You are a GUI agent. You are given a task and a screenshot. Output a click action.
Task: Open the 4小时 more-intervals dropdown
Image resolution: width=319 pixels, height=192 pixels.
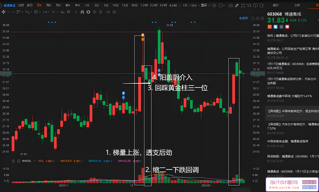click(180, 6)
